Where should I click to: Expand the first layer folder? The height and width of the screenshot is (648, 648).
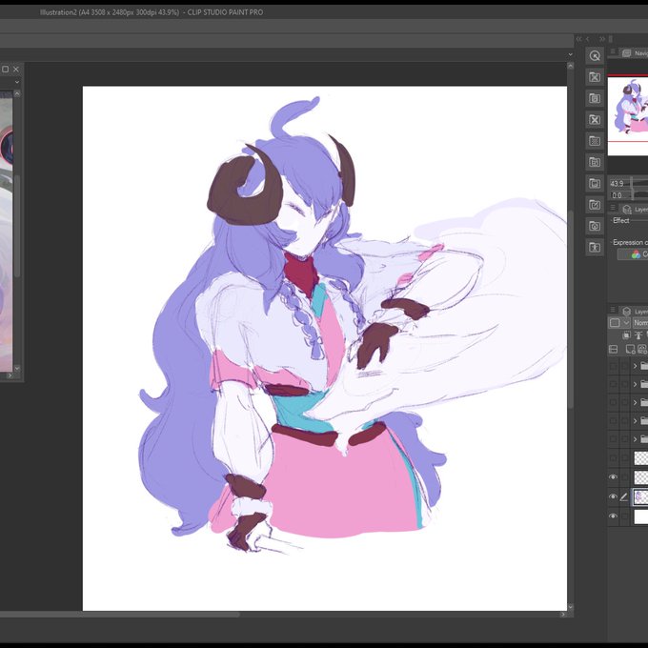pos(636,366)
